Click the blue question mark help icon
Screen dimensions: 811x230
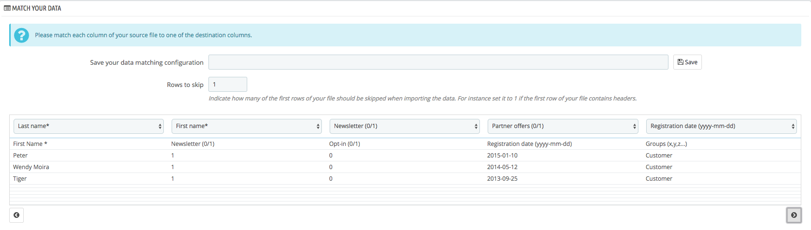21,35
